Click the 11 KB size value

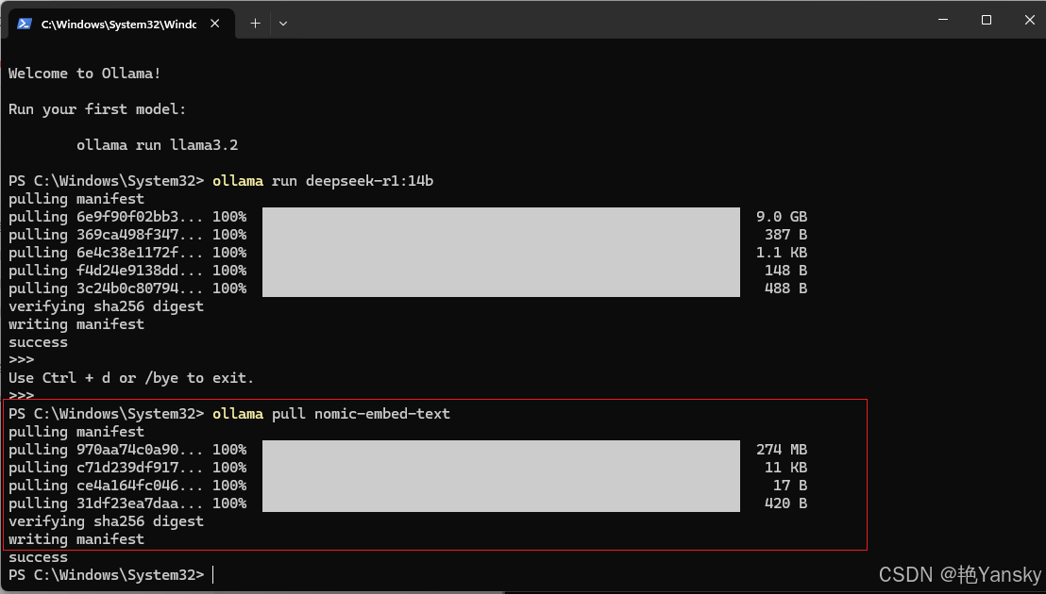point(785,469)
